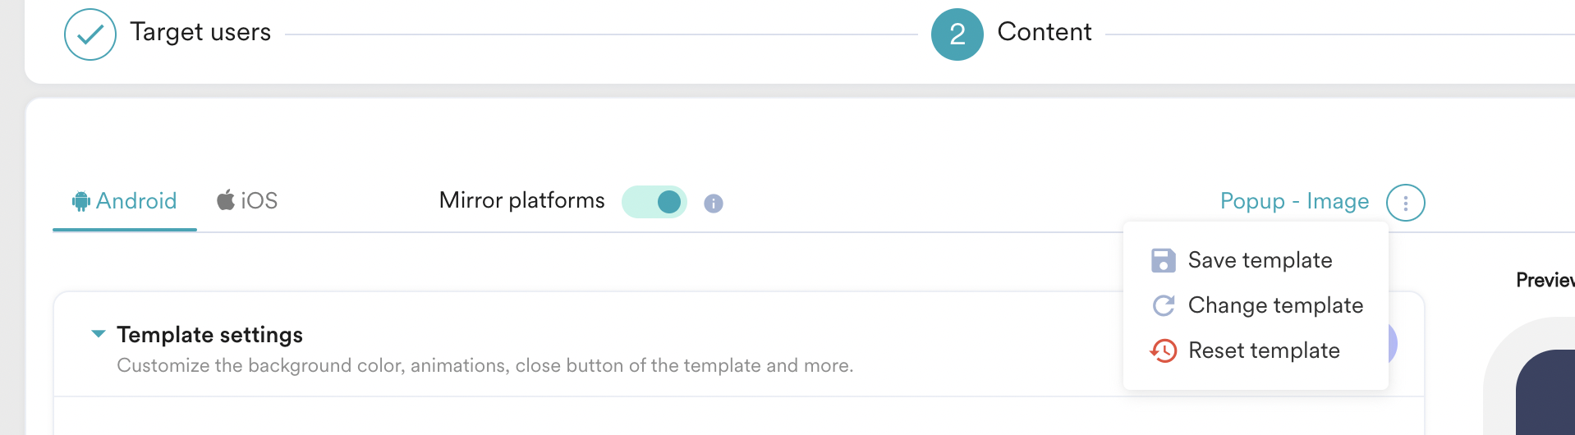Click the circular arrow Change template icon

pos(1164,306)
